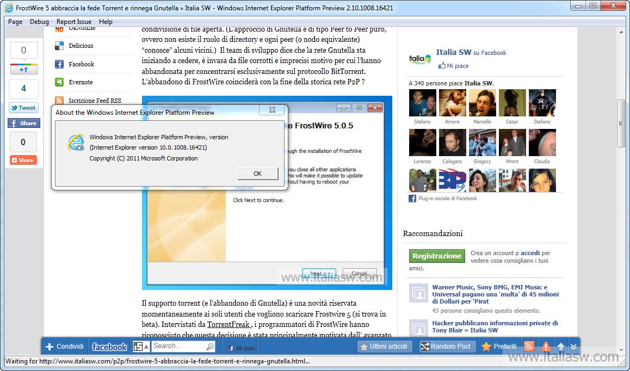Viewport: 630px width, 371px height.
Task: Click the Tweet button with bird icon
Action: pos(24,108)
